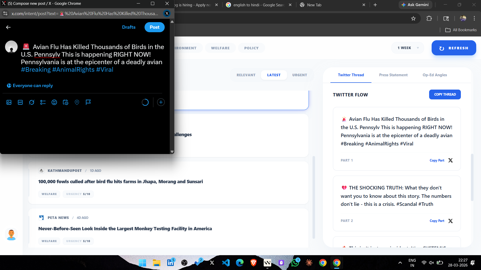The image size is (481, 270).
Task: Tag a location in the post
Action: pyautogui.click(x=77, y=102)
